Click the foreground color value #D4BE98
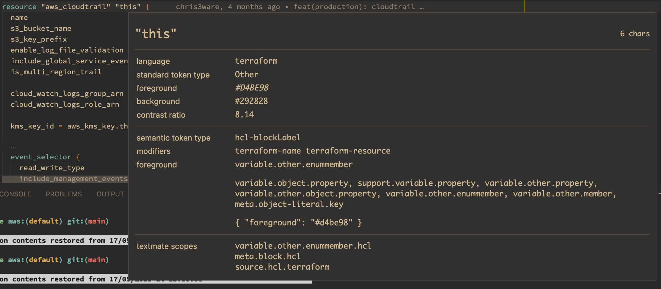 coord(252,87)
